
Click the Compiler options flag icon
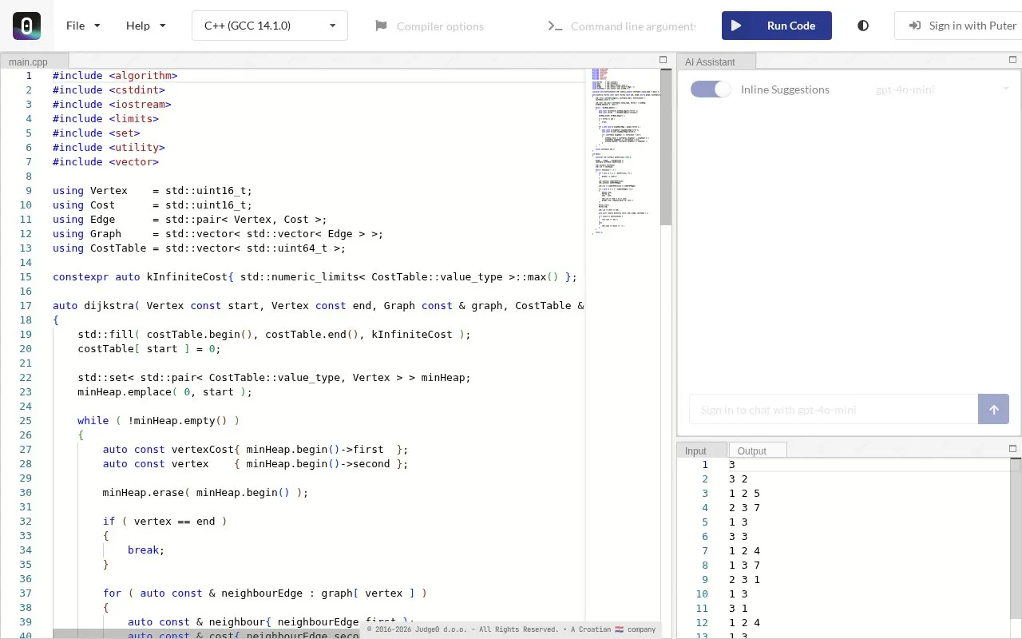[381, 26]
